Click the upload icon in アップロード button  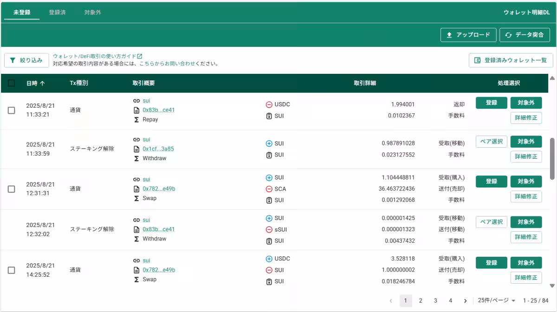(x=449, y=35)
